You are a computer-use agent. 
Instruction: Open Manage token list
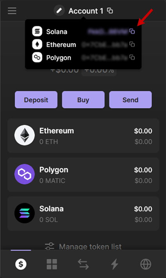pyautogui.click(x=83, y=247)
